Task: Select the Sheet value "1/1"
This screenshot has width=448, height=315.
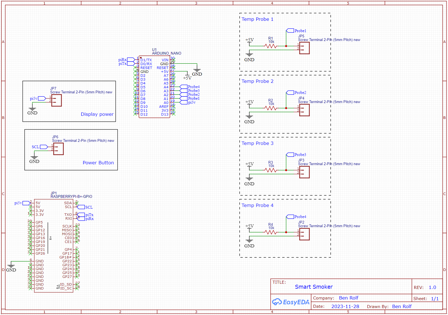Action: pos(435,299)
